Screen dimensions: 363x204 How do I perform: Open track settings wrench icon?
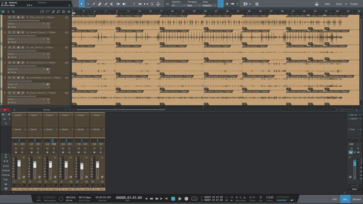[x=13, y=11]
